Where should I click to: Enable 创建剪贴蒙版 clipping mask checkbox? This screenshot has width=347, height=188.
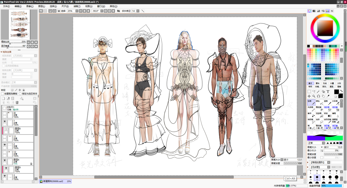point(3,94)
